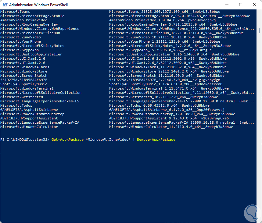Viewport: 262px width, 223px height.
Task: Minimize the PowerShell window
Action: click(227, 5)
